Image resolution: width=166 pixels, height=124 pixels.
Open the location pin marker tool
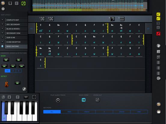pos(10,3)
